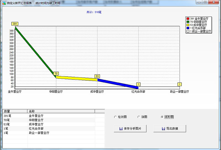Image resolution: width=221 pixels, height=150 pixels.
Task: Minimize the report window
Action: pos(199,2)
